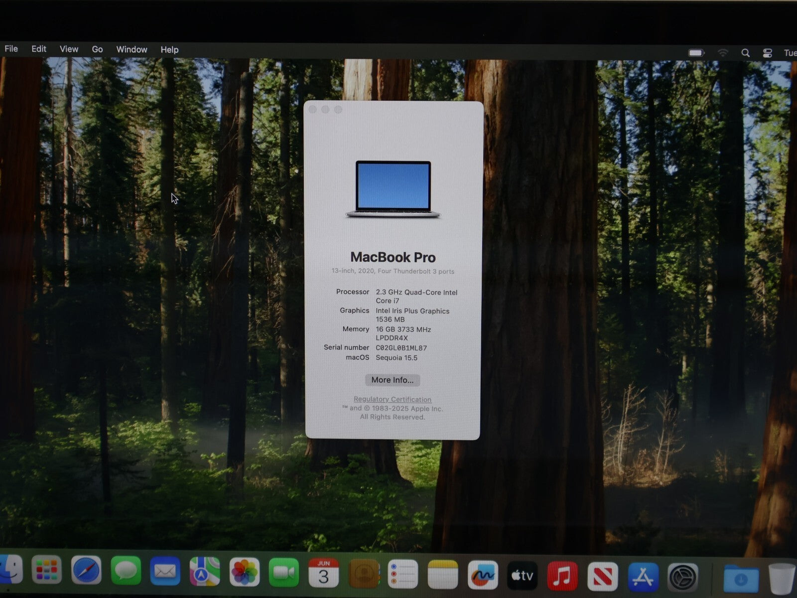Open Apple TV from the Dock
Screen dimensions: 797x598
point(523,576)
